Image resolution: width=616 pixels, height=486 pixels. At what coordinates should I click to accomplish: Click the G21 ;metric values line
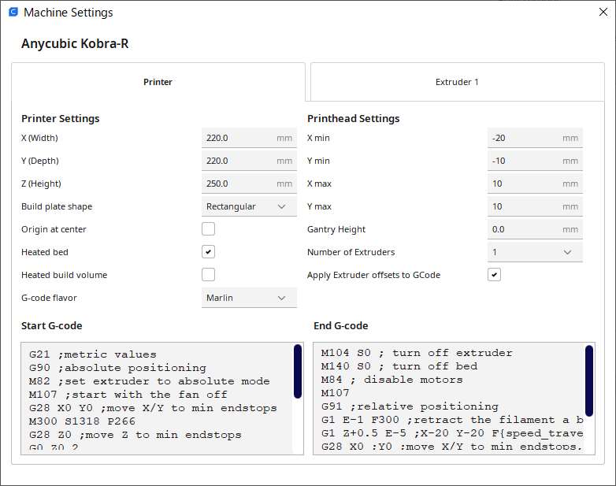click(93, 354)
